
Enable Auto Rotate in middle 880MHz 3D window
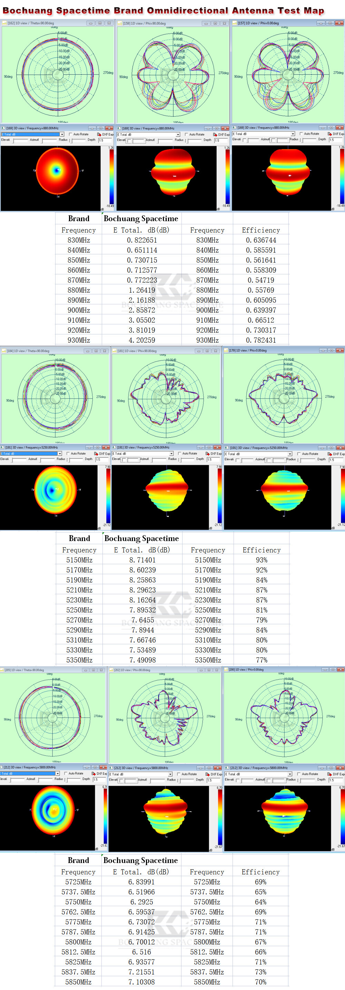click(x=186, y=135)
